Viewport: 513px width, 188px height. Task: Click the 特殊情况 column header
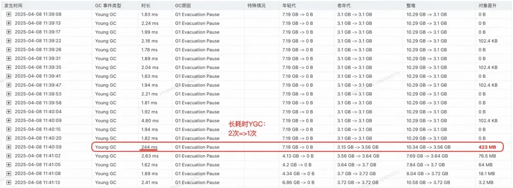(x=256, y=6)
